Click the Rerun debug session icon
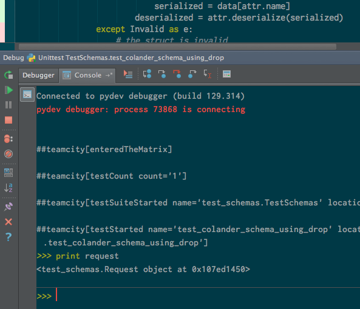 pyautogui.click(x=8, y=75)
